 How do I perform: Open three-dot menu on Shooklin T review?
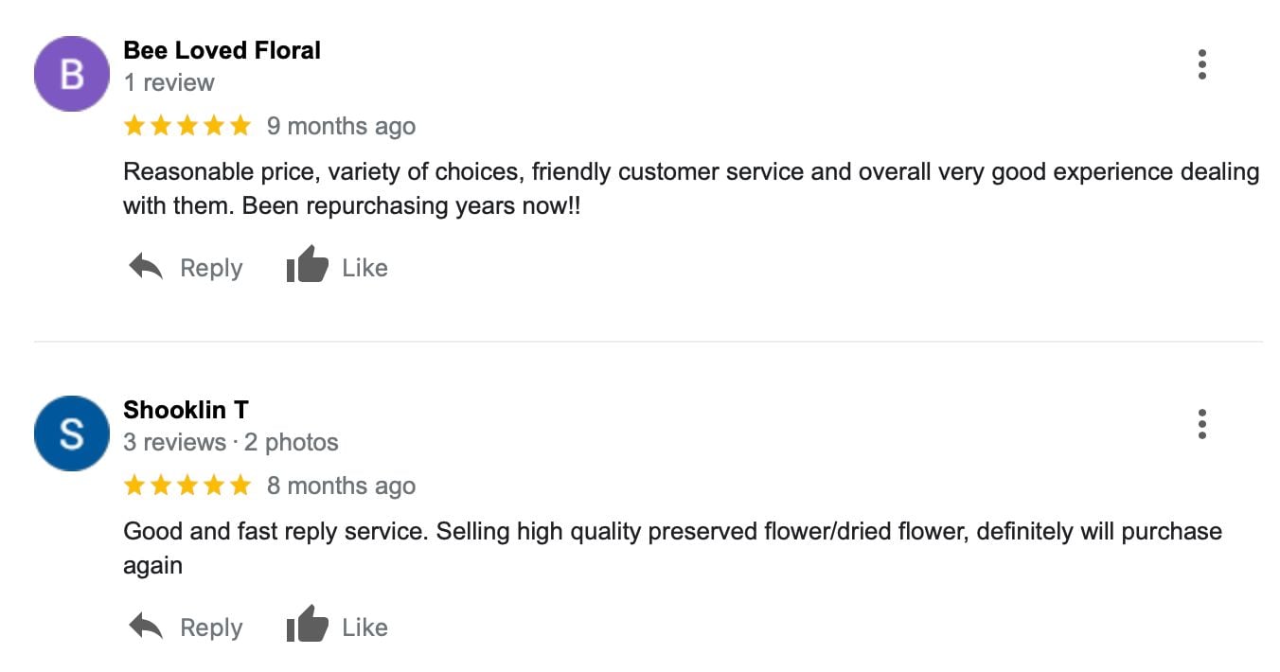coord(1201,424)
